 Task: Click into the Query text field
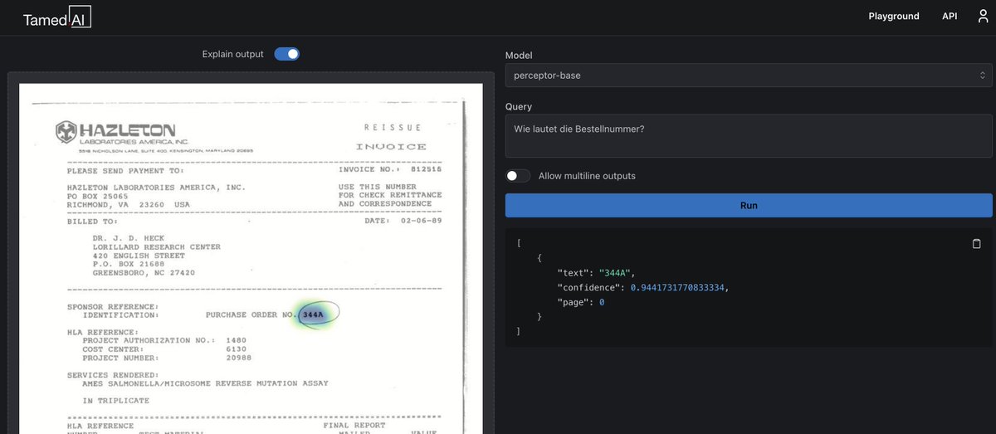[749, 136]
